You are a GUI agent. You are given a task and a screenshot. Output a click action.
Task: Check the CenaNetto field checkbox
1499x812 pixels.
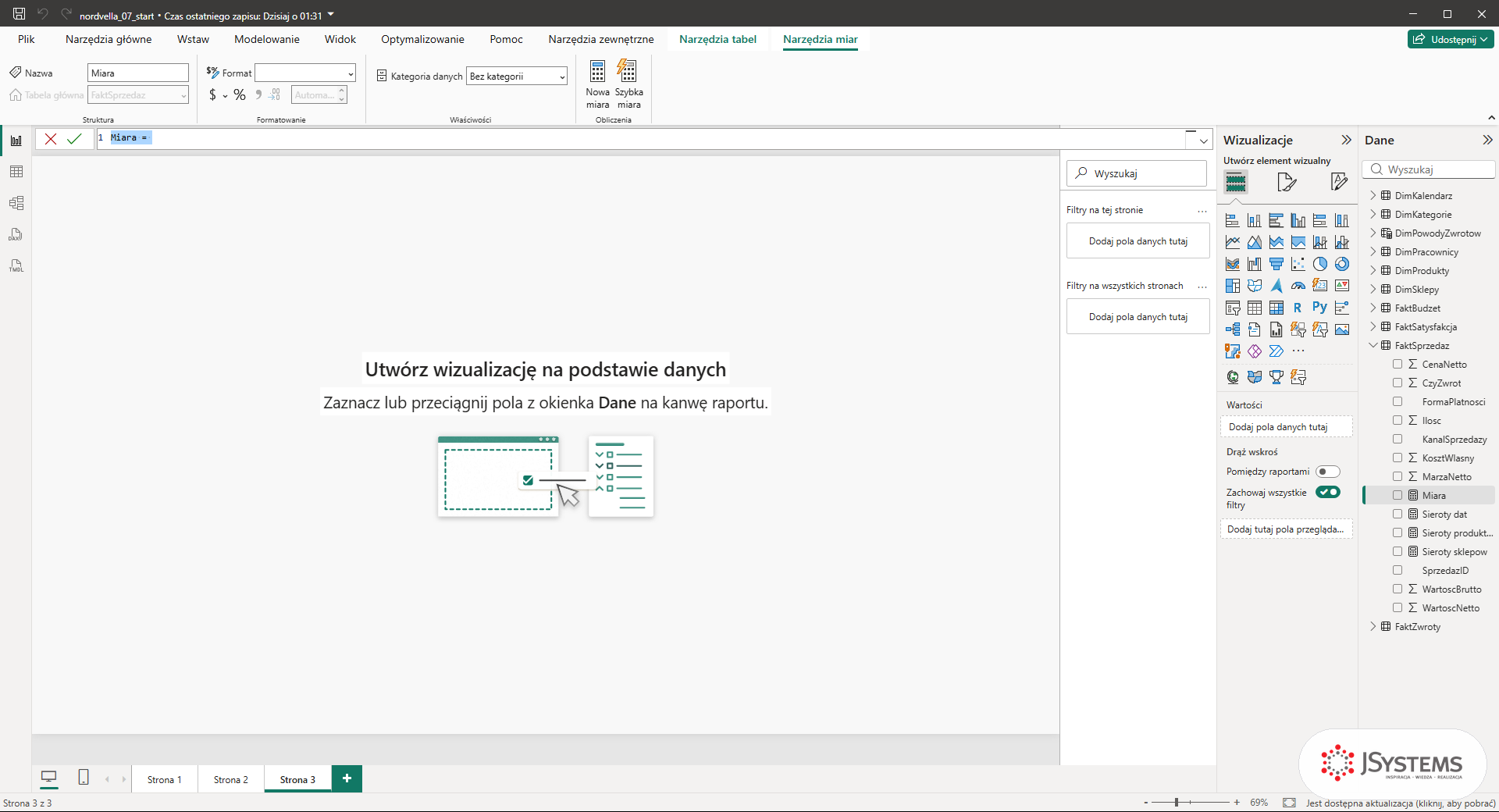(x=1398, y=364)
